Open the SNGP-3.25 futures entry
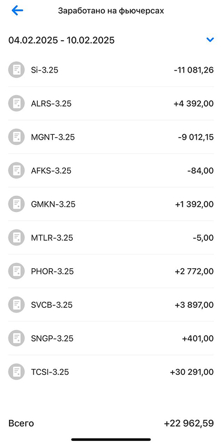222x445 pixels. 111,338
